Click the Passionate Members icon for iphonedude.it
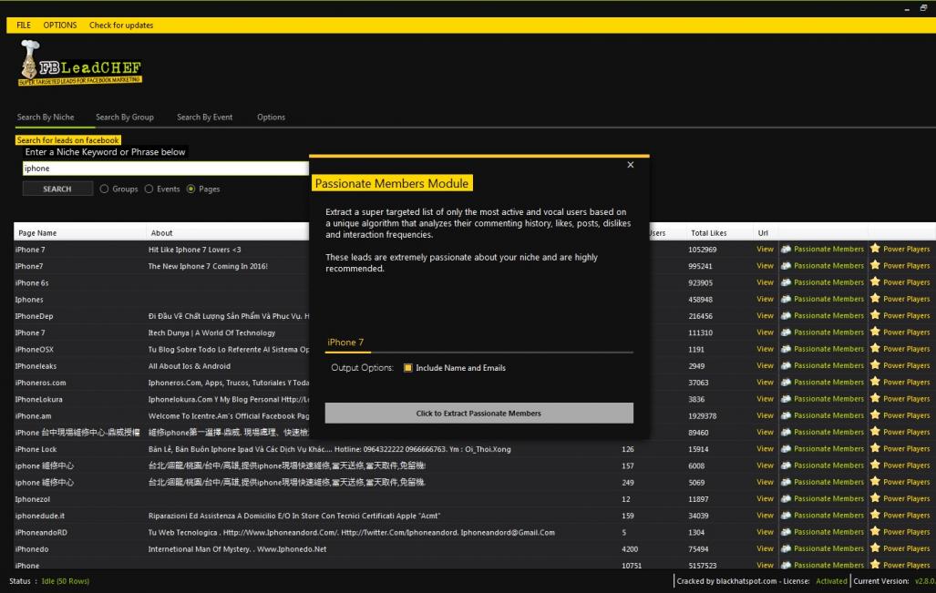Image resolution: width=936 pixels, height=593 pixels. click(x=786, y=516)
